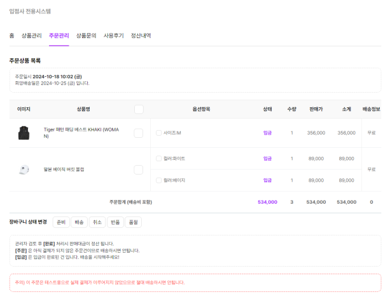Tick the 사이즈:M option checkbox
The height and width of the screenshot is (299, 390).
click(x=158, y=133)
